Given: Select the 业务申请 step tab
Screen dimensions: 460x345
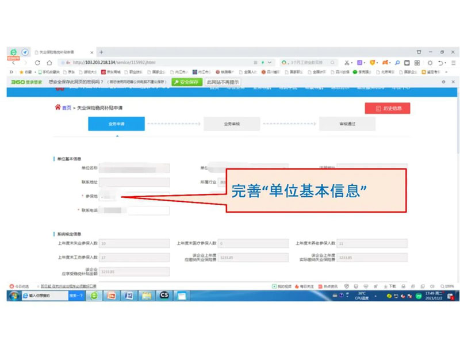Looking at the screenshot, I should 117,124.
